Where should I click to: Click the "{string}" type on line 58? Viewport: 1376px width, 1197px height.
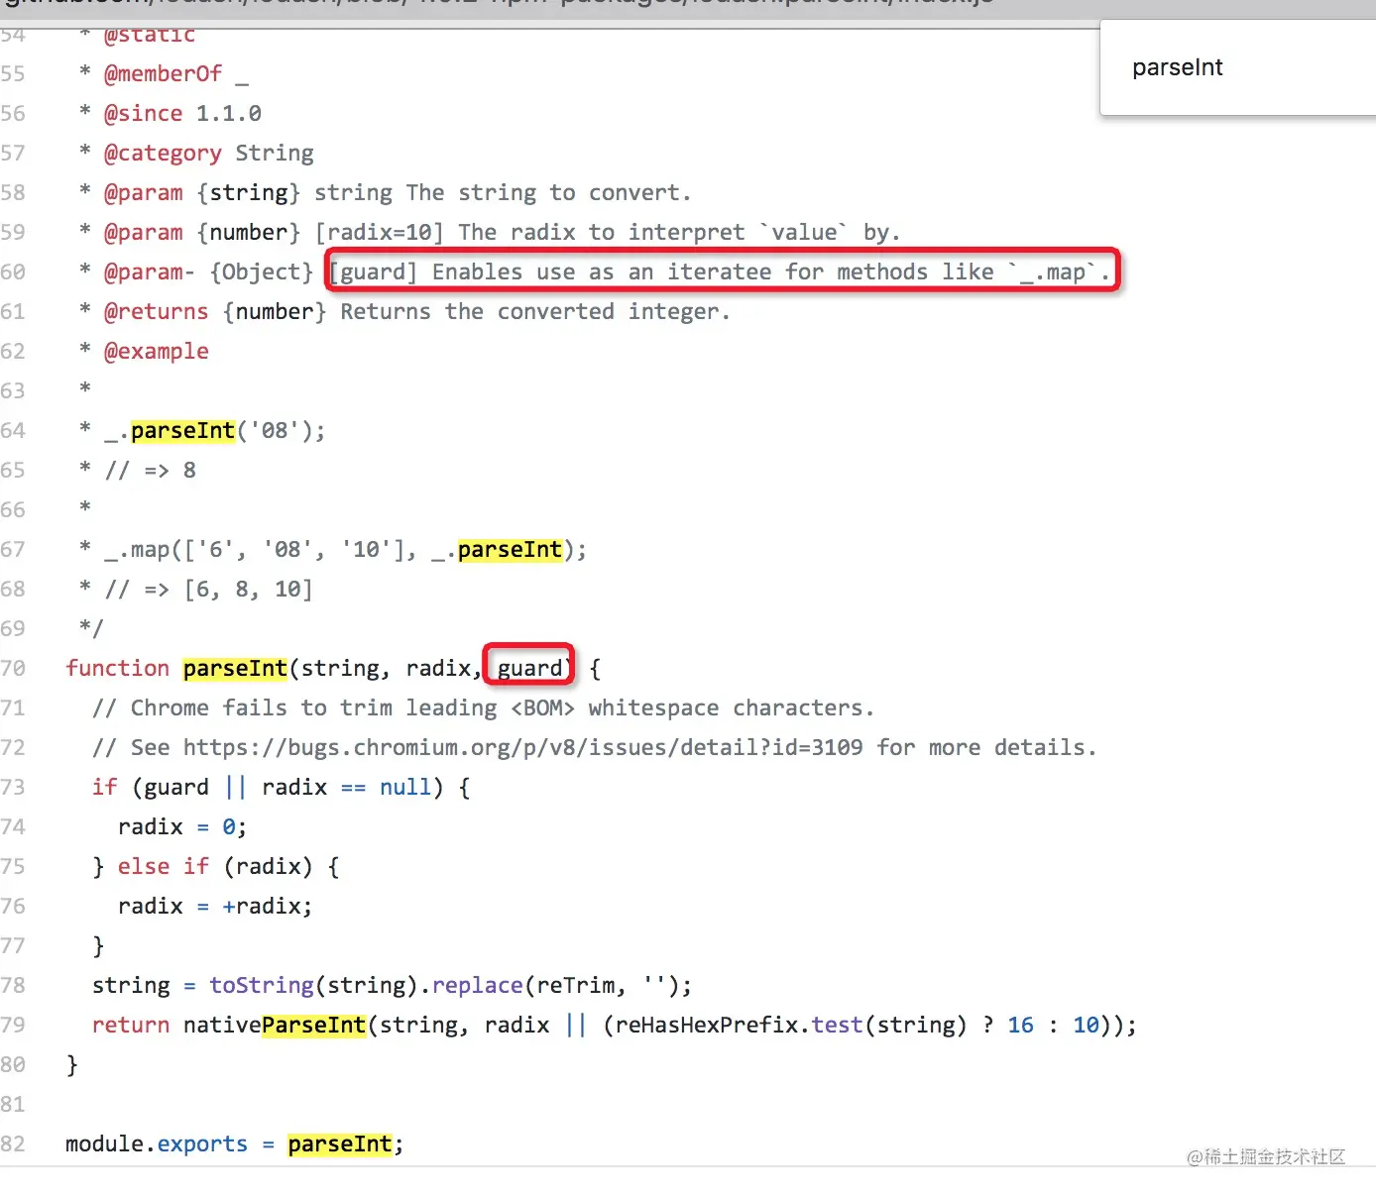tap(249, 192)
